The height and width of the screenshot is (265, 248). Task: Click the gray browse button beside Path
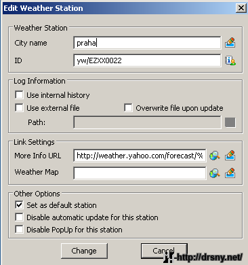click(x=230, y=122)
